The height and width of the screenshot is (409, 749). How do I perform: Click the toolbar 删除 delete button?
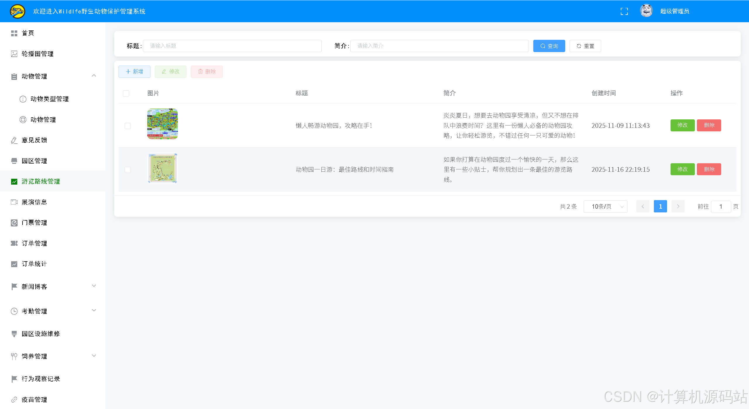pyautogui.click(x=207, y=72)
